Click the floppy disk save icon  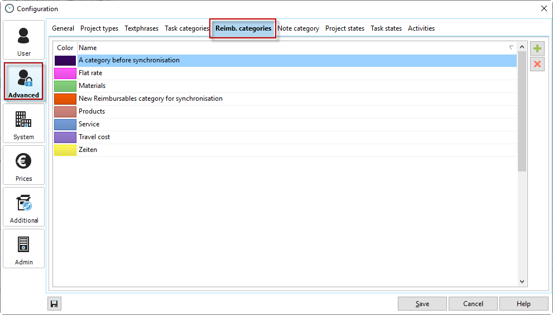[54, 304]
